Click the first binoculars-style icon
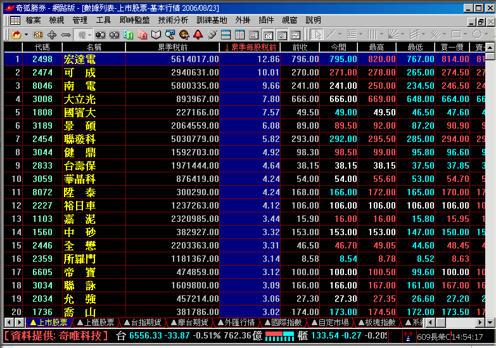Image resolution: width=496 pixels, height=348 pixels. (x=101, y=35)
